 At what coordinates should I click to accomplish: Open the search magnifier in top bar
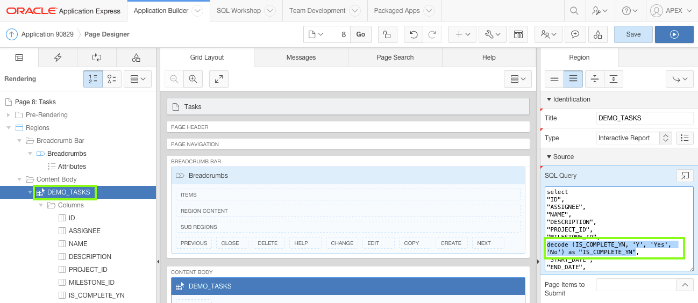(574, 11)
